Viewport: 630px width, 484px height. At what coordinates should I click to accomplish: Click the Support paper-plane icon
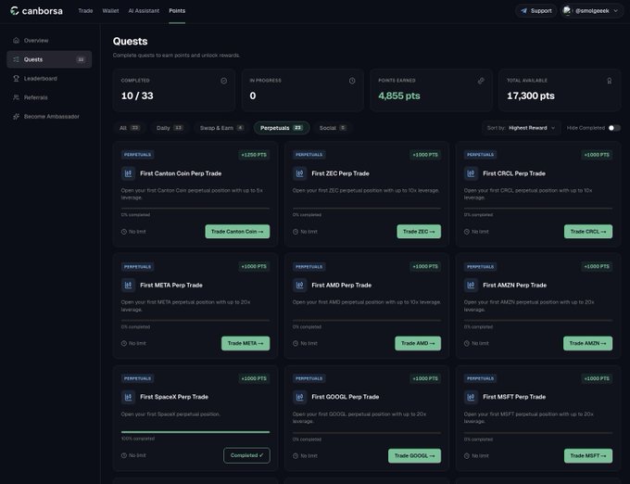coord(524,11)
